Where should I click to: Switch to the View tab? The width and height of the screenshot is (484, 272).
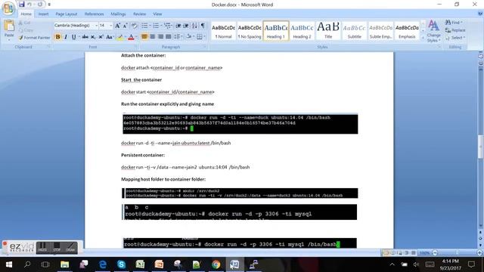point(157,14)
